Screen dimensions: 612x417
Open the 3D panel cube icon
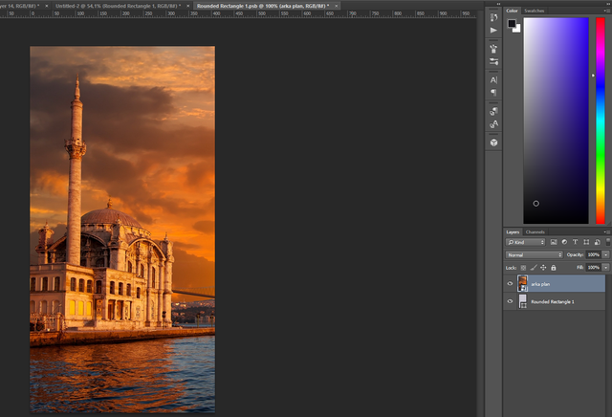pos(493,143)
